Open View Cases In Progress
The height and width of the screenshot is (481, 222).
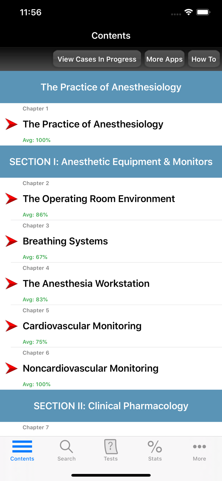click(97, 59)
